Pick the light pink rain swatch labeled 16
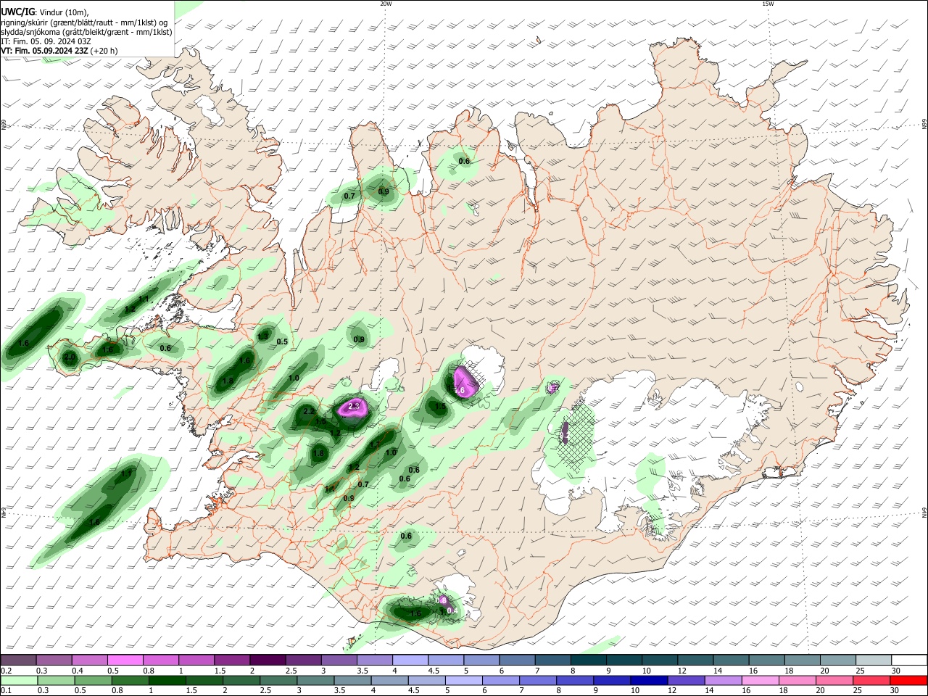Image resolution: width=928 pixels, height=696 pixels. [759, 680]
